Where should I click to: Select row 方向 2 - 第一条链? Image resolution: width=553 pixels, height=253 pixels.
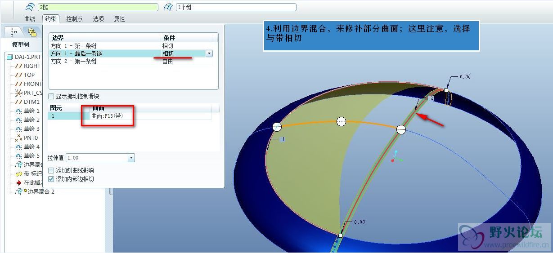click(131, 61)
